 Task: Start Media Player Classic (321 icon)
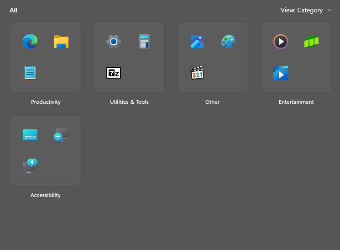coord(197,73)
